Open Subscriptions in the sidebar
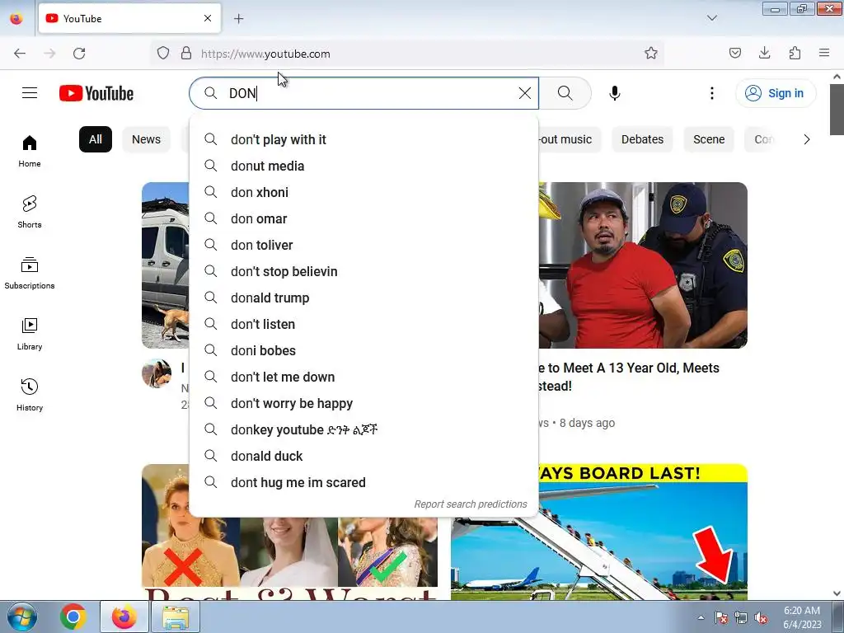Screen dimensions: 844x633 pyautogui.click(x=30, y=273)
